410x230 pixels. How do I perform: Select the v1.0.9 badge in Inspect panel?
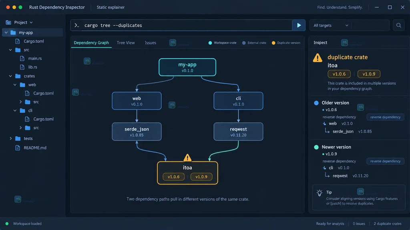point(369,74)
